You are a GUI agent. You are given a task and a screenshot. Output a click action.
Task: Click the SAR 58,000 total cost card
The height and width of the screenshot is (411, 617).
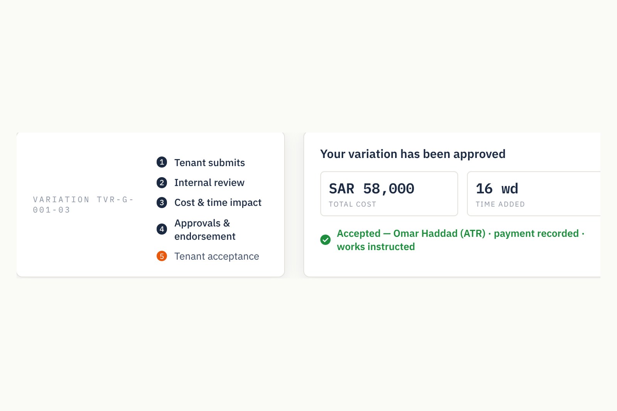point(389,194)
